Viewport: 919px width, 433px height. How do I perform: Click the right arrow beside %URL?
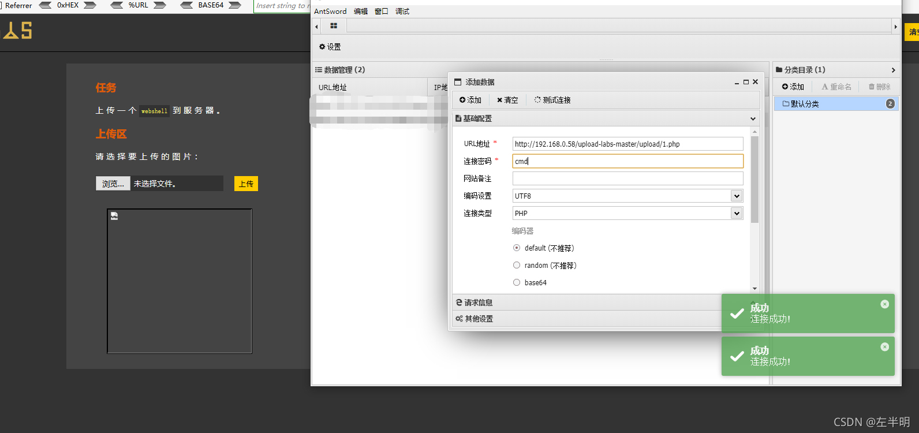point(160,5)
